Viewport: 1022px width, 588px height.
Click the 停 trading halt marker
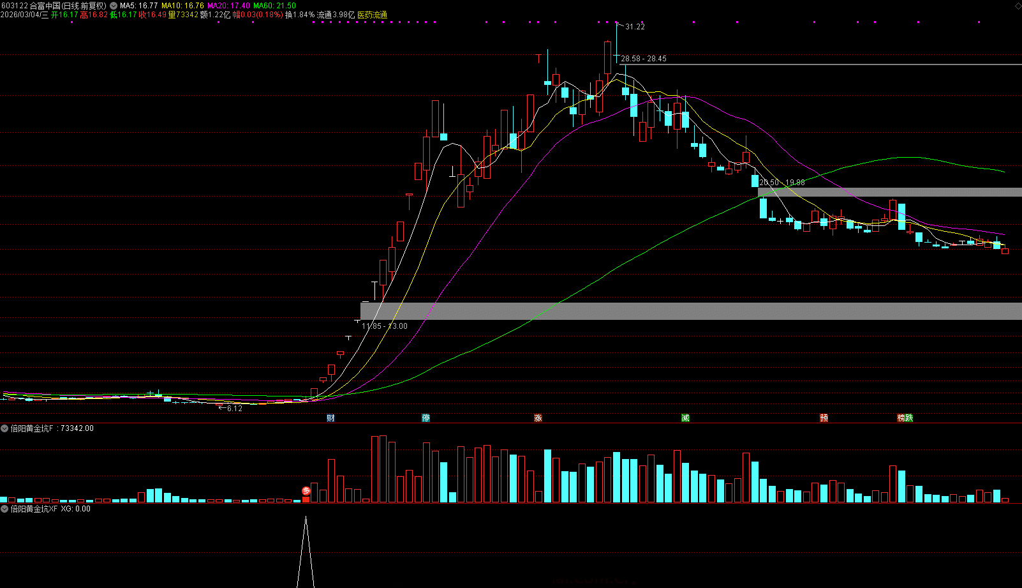click(x=426, y=418)
